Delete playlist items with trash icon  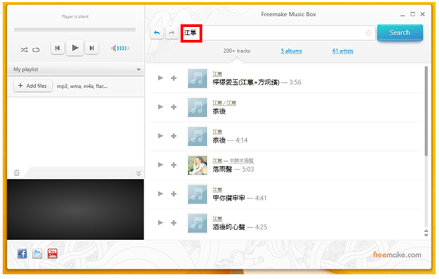tap(17, 173)
